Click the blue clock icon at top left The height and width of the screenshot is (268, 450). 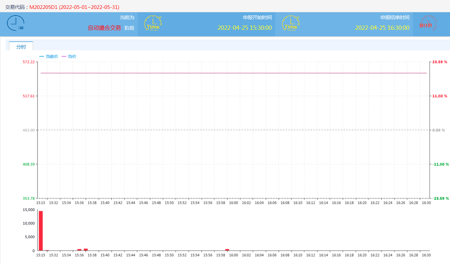tap(15, 24)
